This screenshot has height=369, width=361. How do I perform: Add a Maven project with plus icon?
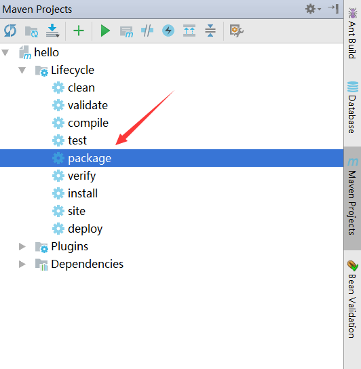tap(79, 31)
